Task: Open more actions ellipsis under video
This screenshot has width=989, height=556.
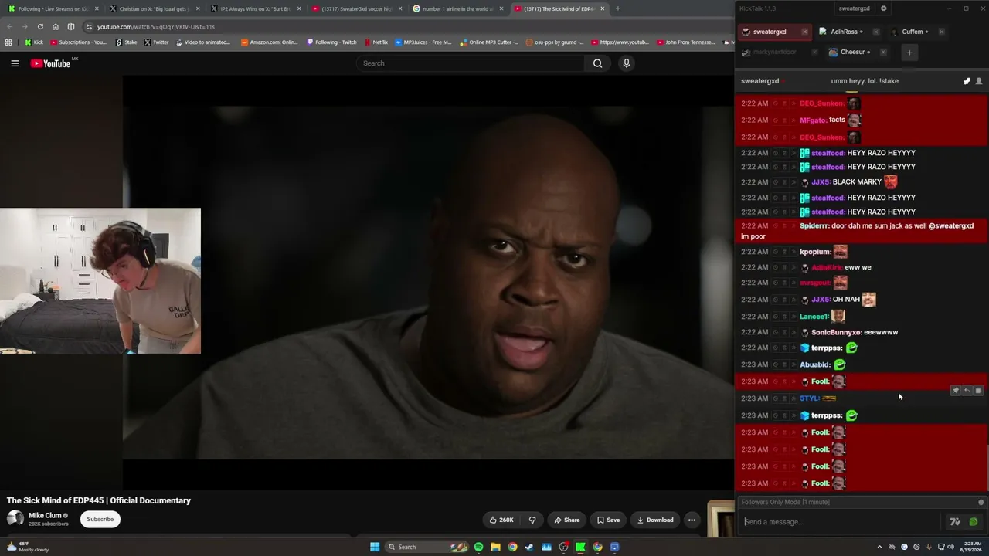Action: click(x=692, y=520)
